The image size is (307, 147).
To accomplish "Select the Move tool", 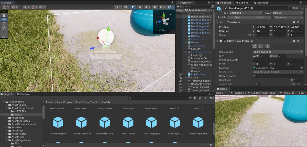I will pos(4,19).
